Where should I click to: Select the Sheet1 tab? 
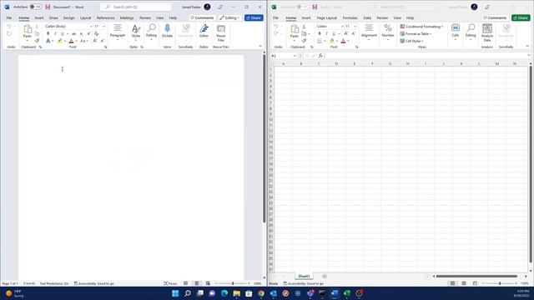304,276
